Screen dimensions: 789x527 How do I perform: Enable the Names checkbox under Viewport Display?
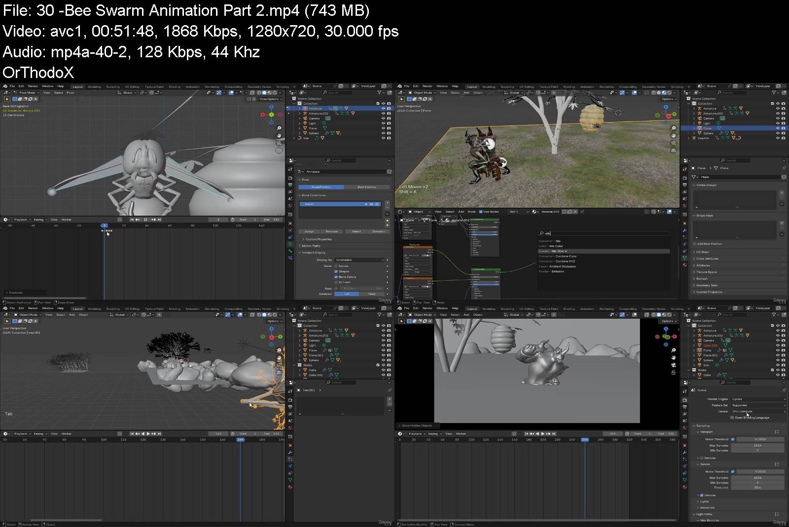click(x=336, y=266)
